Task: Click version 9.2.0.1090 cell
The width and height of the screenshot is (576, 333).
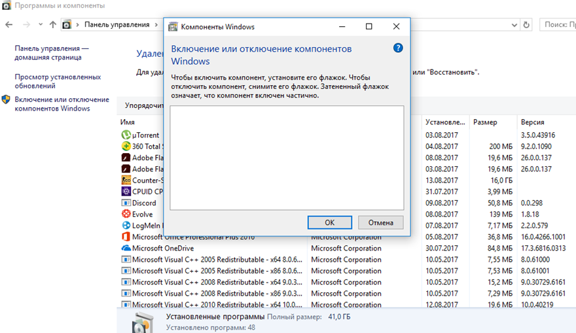Action: point(536,147)
